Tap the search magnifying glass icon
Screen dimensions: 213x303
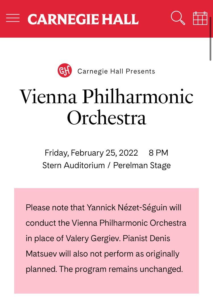coord(178,18)
